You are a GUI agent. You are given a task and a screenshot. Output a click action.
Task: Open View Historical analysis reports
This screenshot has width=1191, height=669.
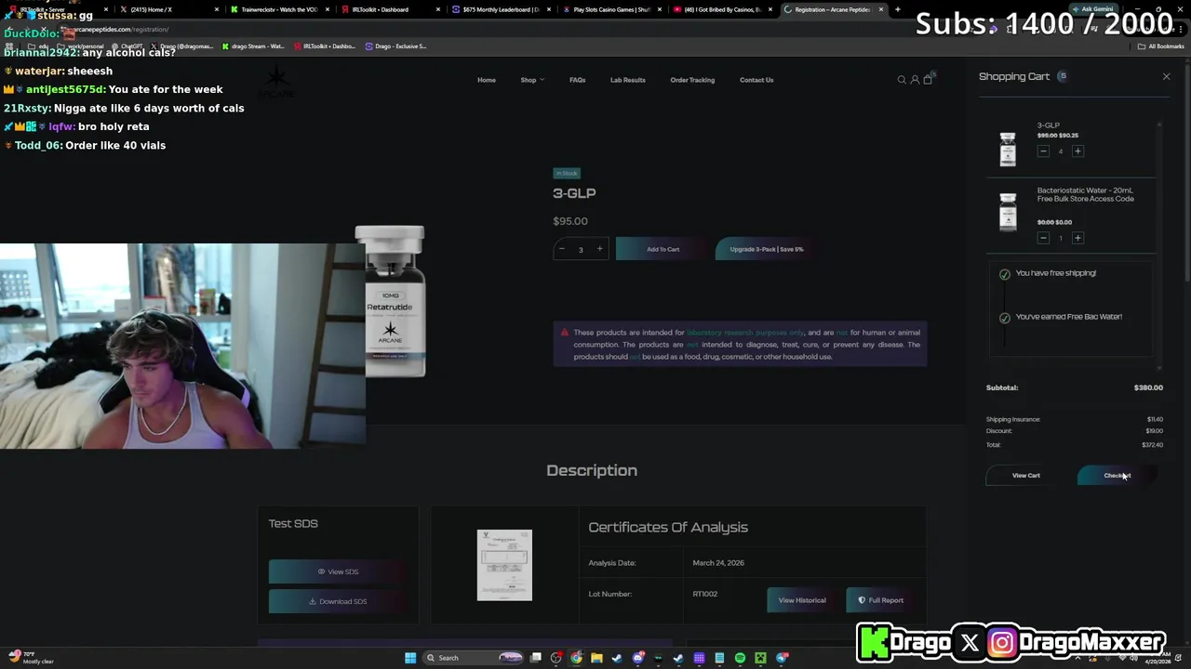(802, 600)
